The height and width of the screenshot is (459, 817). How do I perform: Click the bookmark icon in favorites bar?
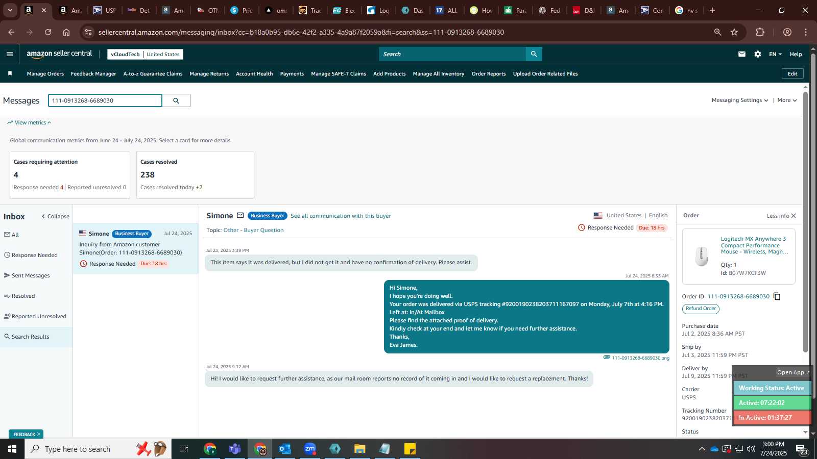point(10,73)
